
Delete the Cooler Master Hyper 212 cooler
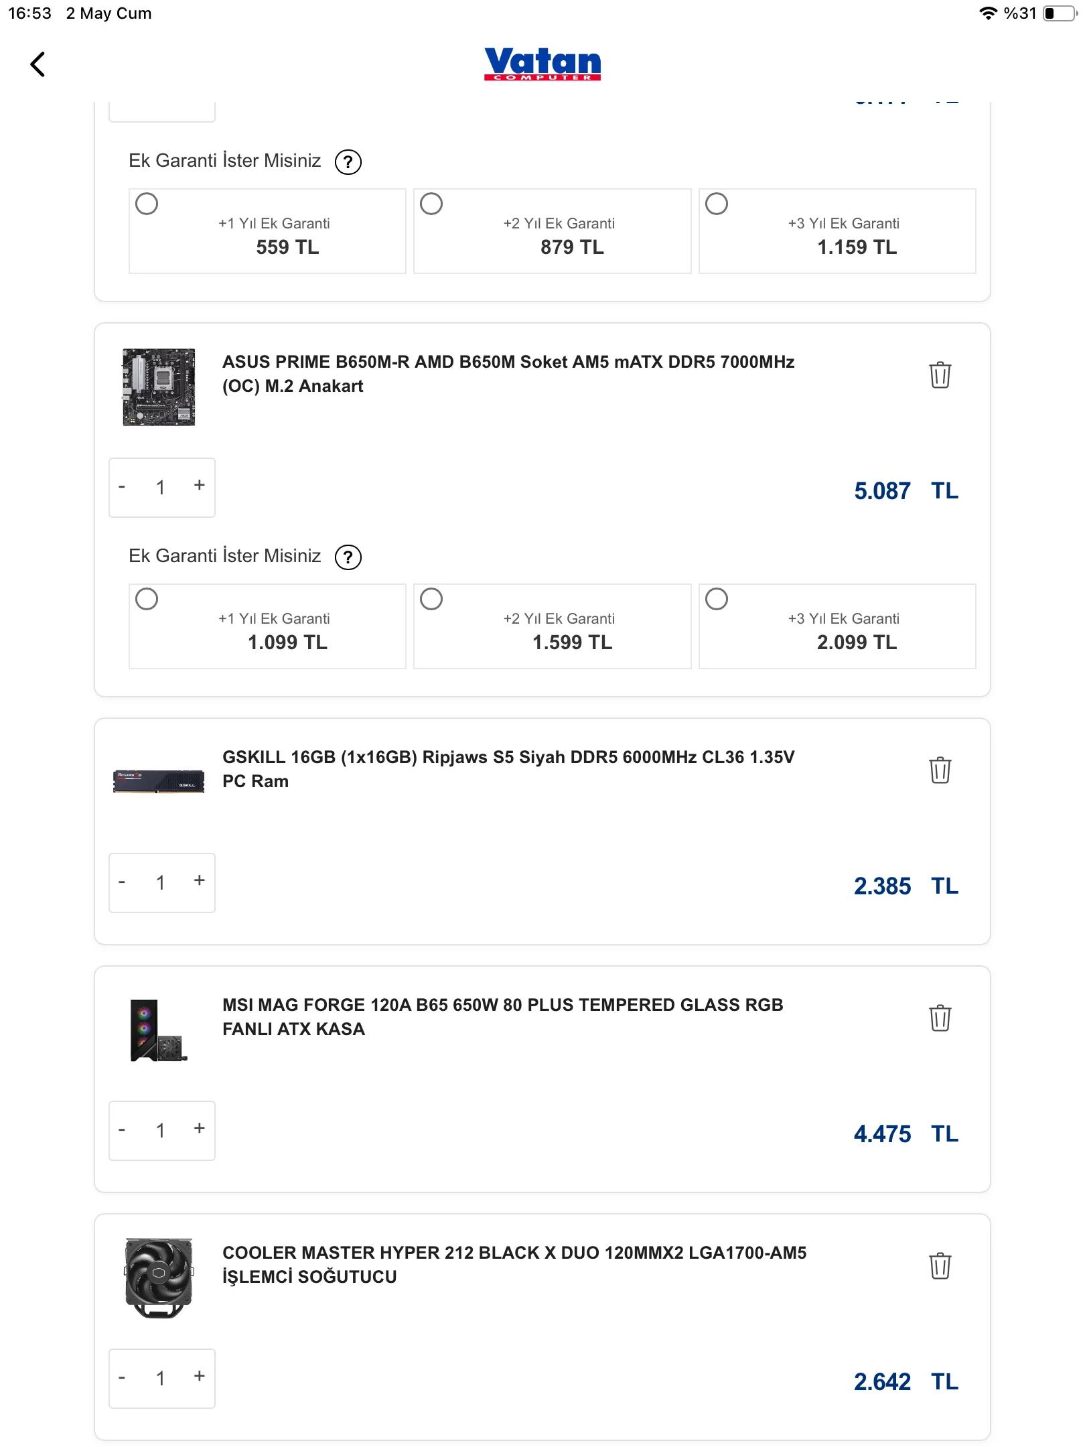(x=940, y=1265)
